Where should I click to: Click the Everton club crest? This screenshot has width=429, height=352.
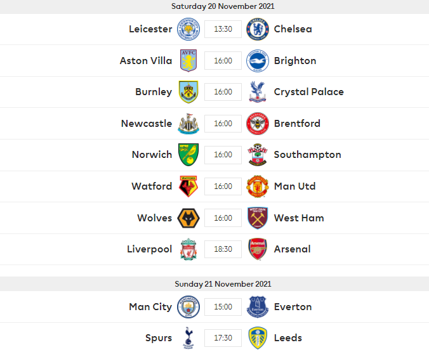click(258, 307)
